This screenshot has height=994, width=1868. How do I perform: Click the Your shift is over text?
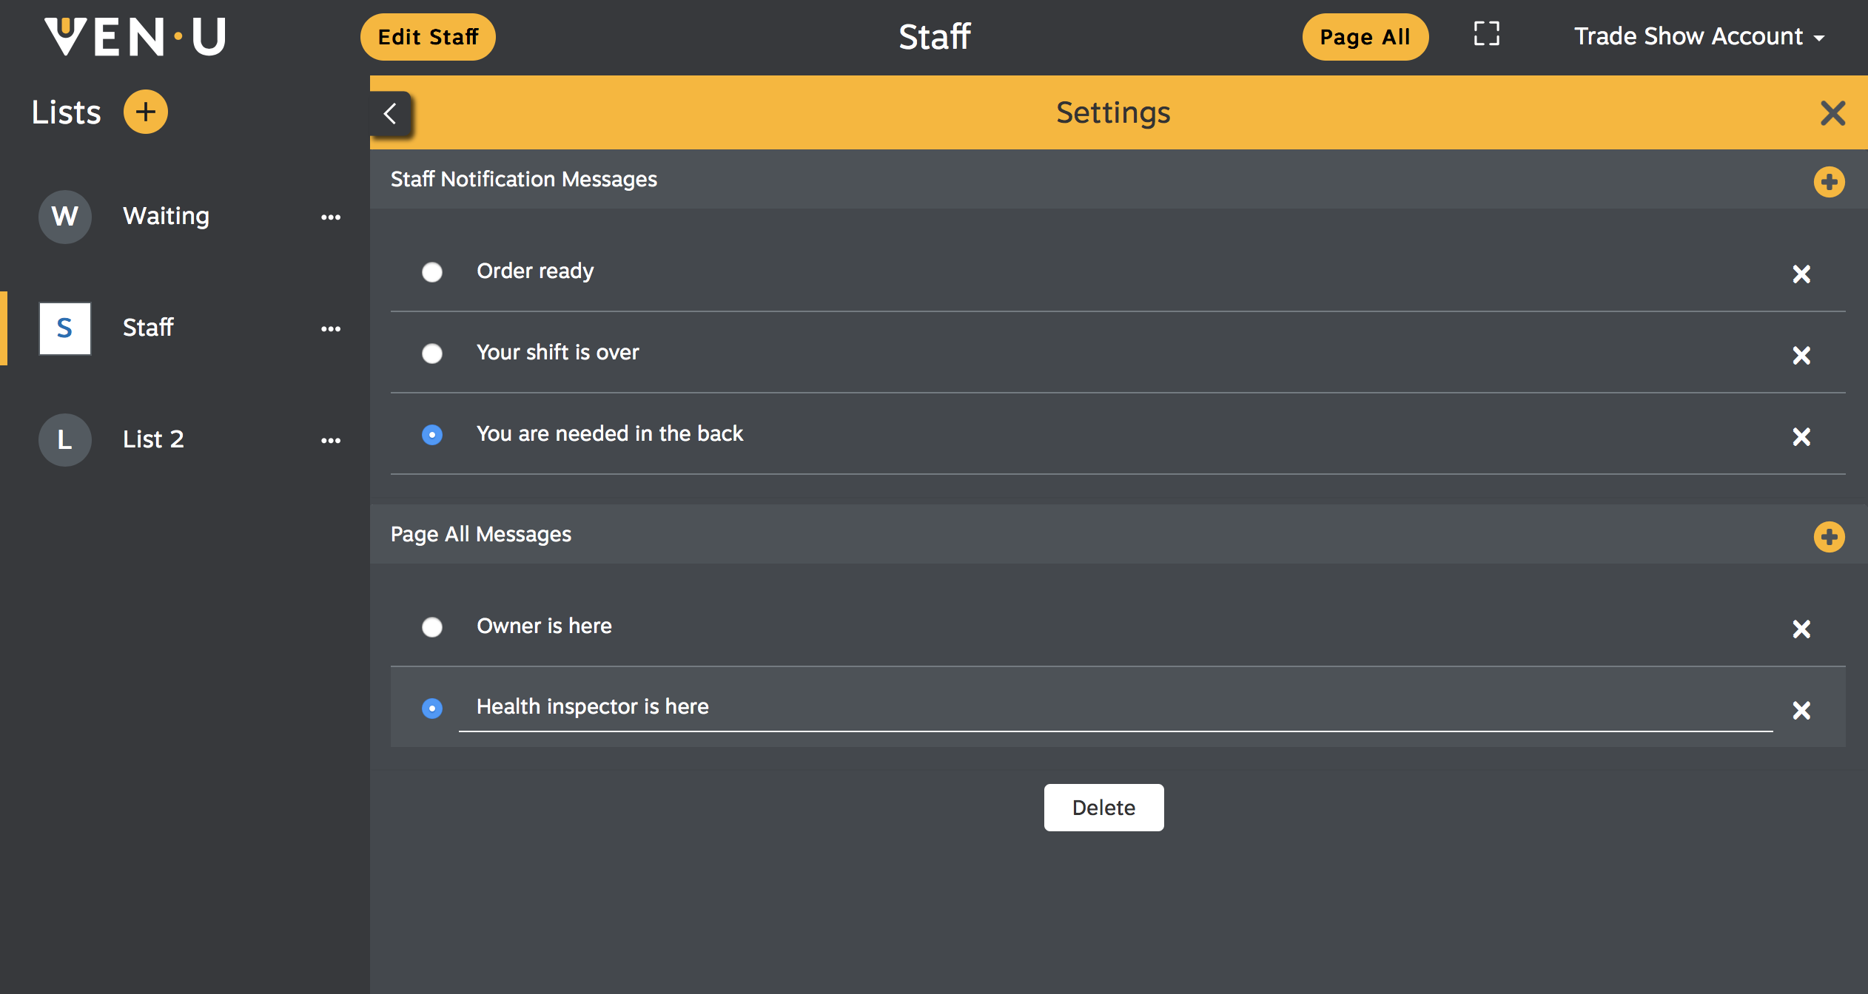[557, 352]
